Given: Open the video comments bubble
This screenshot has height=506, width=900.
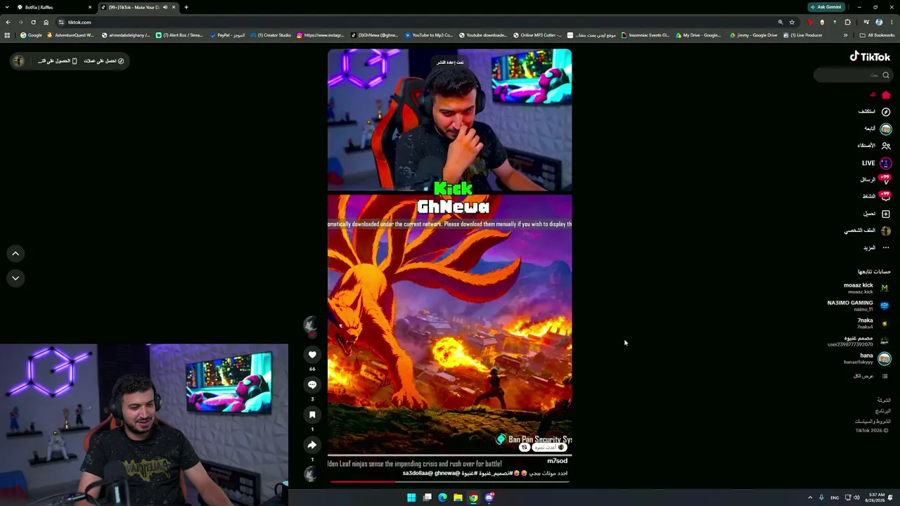Looking at the screenshot, I should pos(312,384).
